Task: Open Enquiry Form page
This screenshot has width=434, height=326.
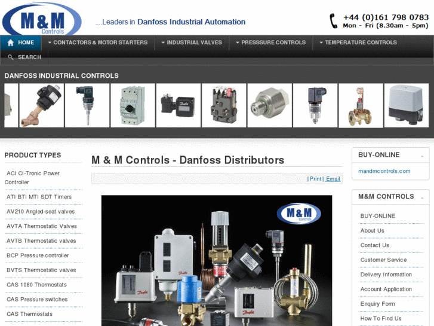Action: [377, 304]
